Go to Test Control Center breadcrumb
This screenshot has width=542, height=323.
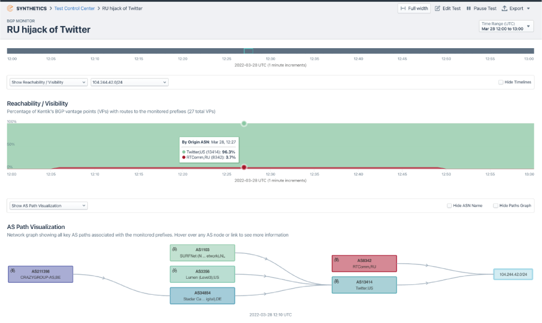tap(74, 8)
